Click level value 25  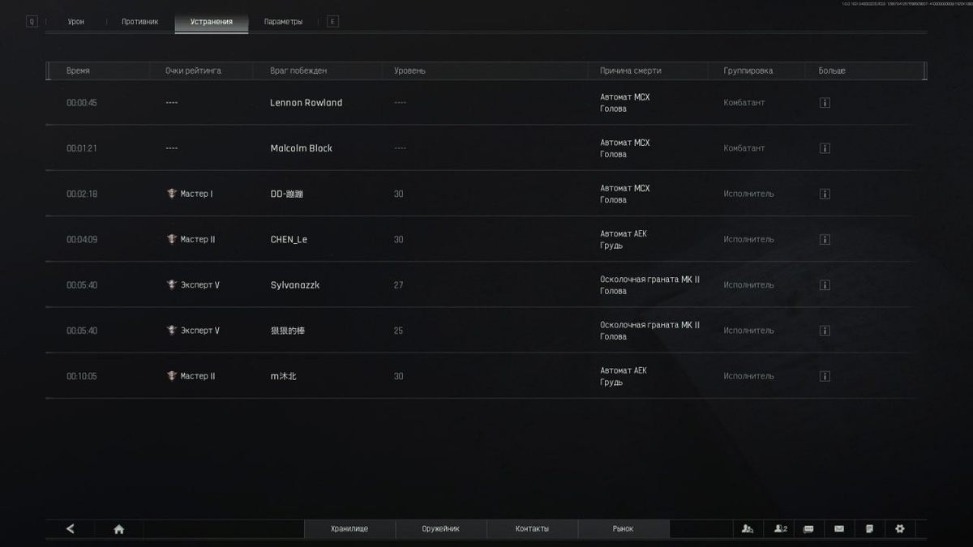point(399,331)
